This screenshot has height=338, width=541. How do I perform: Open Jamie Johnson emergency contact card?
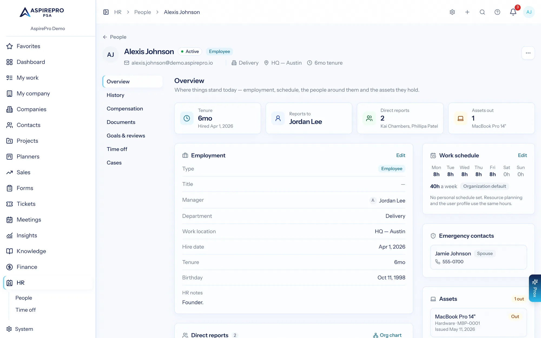[x=479, y=257]
